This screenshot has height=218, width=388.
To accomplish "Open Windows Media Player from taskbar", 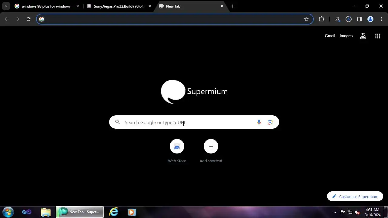I will tap(132, 212).
